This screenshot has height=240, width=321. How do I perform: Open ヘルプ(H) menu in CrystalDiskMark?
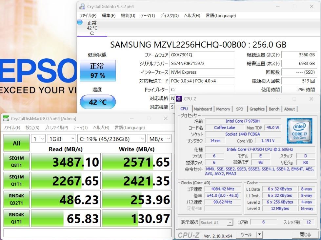point(101,128)
